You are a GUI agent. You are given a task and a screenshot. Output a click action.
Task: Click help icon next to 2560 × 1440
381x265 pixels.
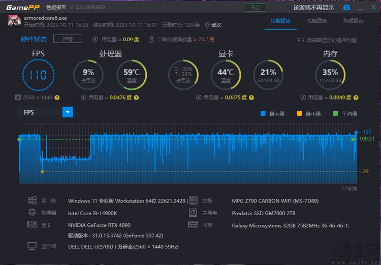pyautogui.click(x=57, y=97)
